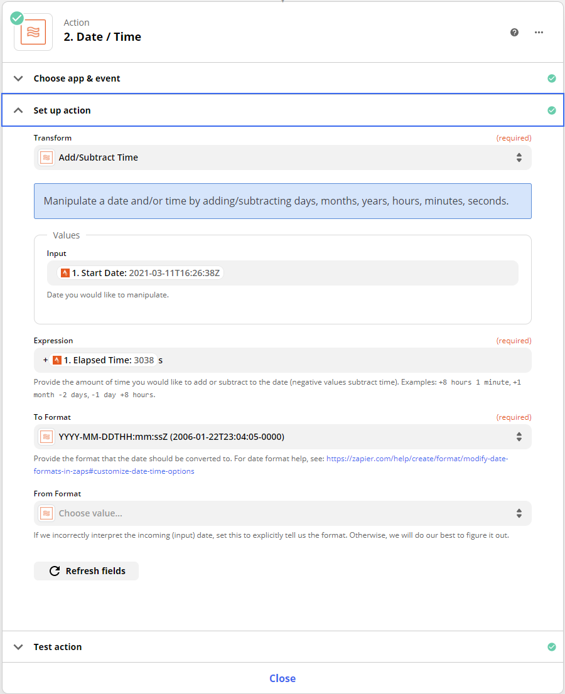Click the Elapsed Time data pill icon
Viewport: 565px width, 694px height.
pos(56,360)
